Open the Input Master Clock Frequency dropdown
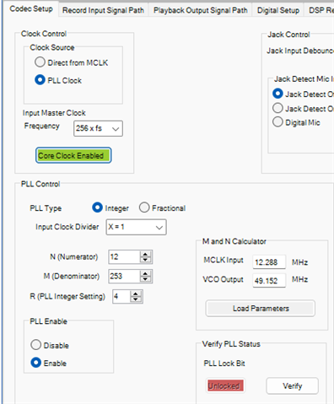 click(x=98, y=128)
